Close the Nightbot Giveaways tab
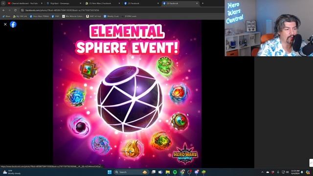 click(80, 3)
